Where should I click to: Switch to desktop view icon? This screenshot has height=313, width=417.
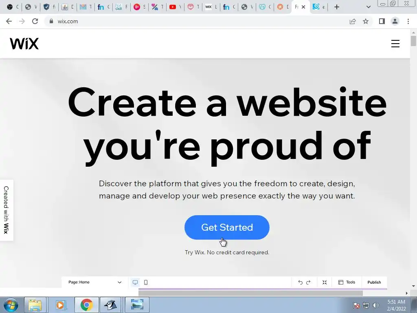pyautogui.click(x=135, y=282)
